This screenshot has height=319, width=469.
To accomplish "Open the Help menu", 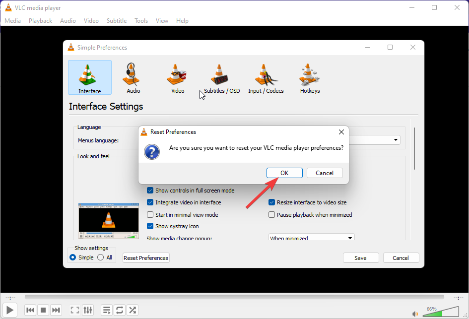I will point(182,21).
